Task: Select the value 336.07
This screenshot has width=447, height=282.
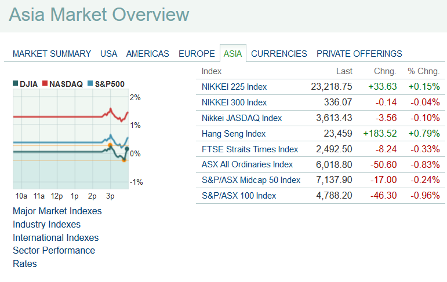Action: coord(338,102)
